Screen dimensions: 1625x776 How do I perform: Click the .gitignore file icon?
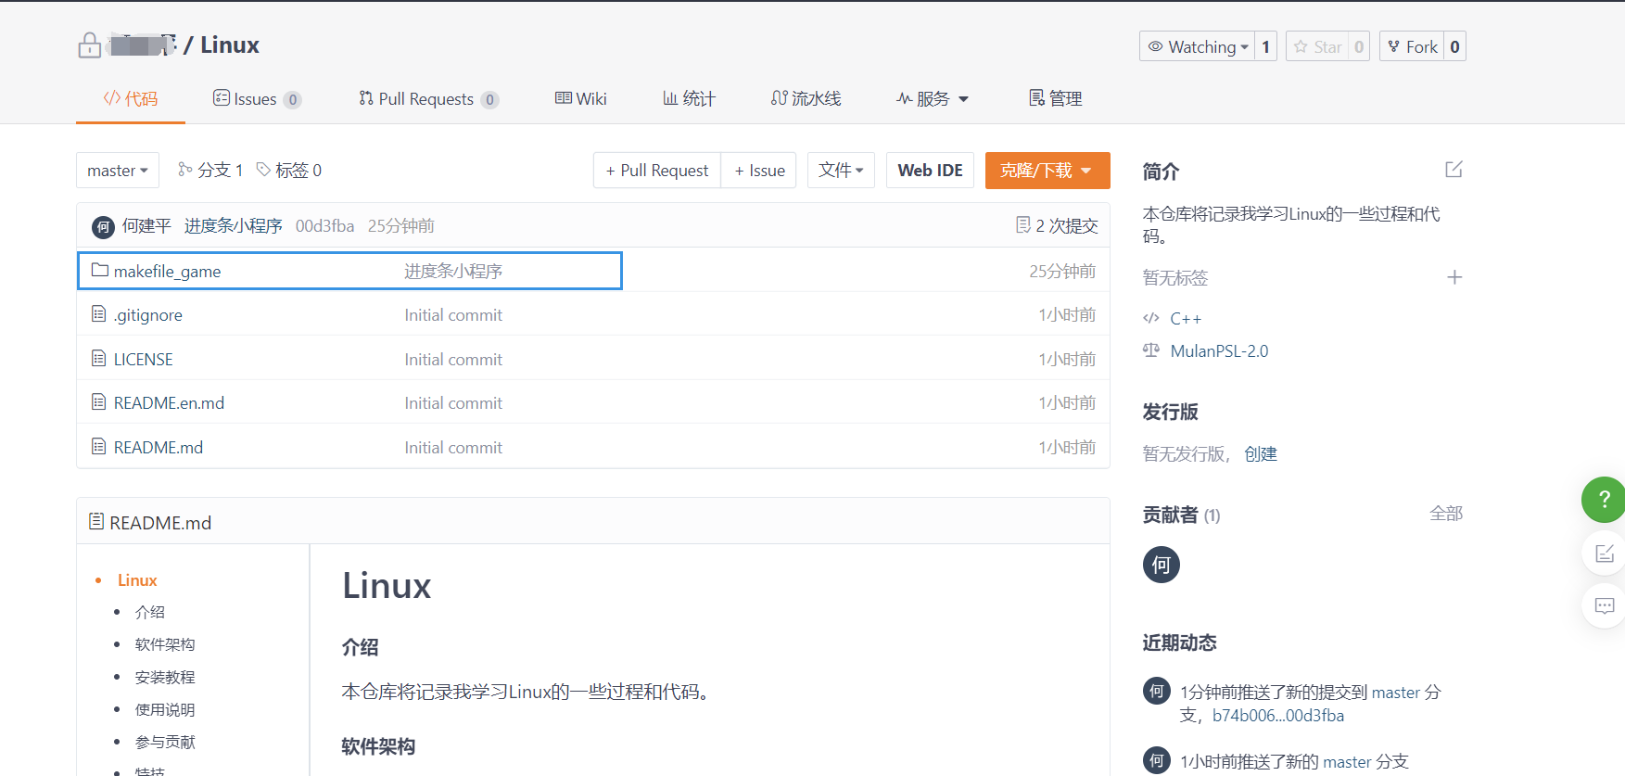98,314
